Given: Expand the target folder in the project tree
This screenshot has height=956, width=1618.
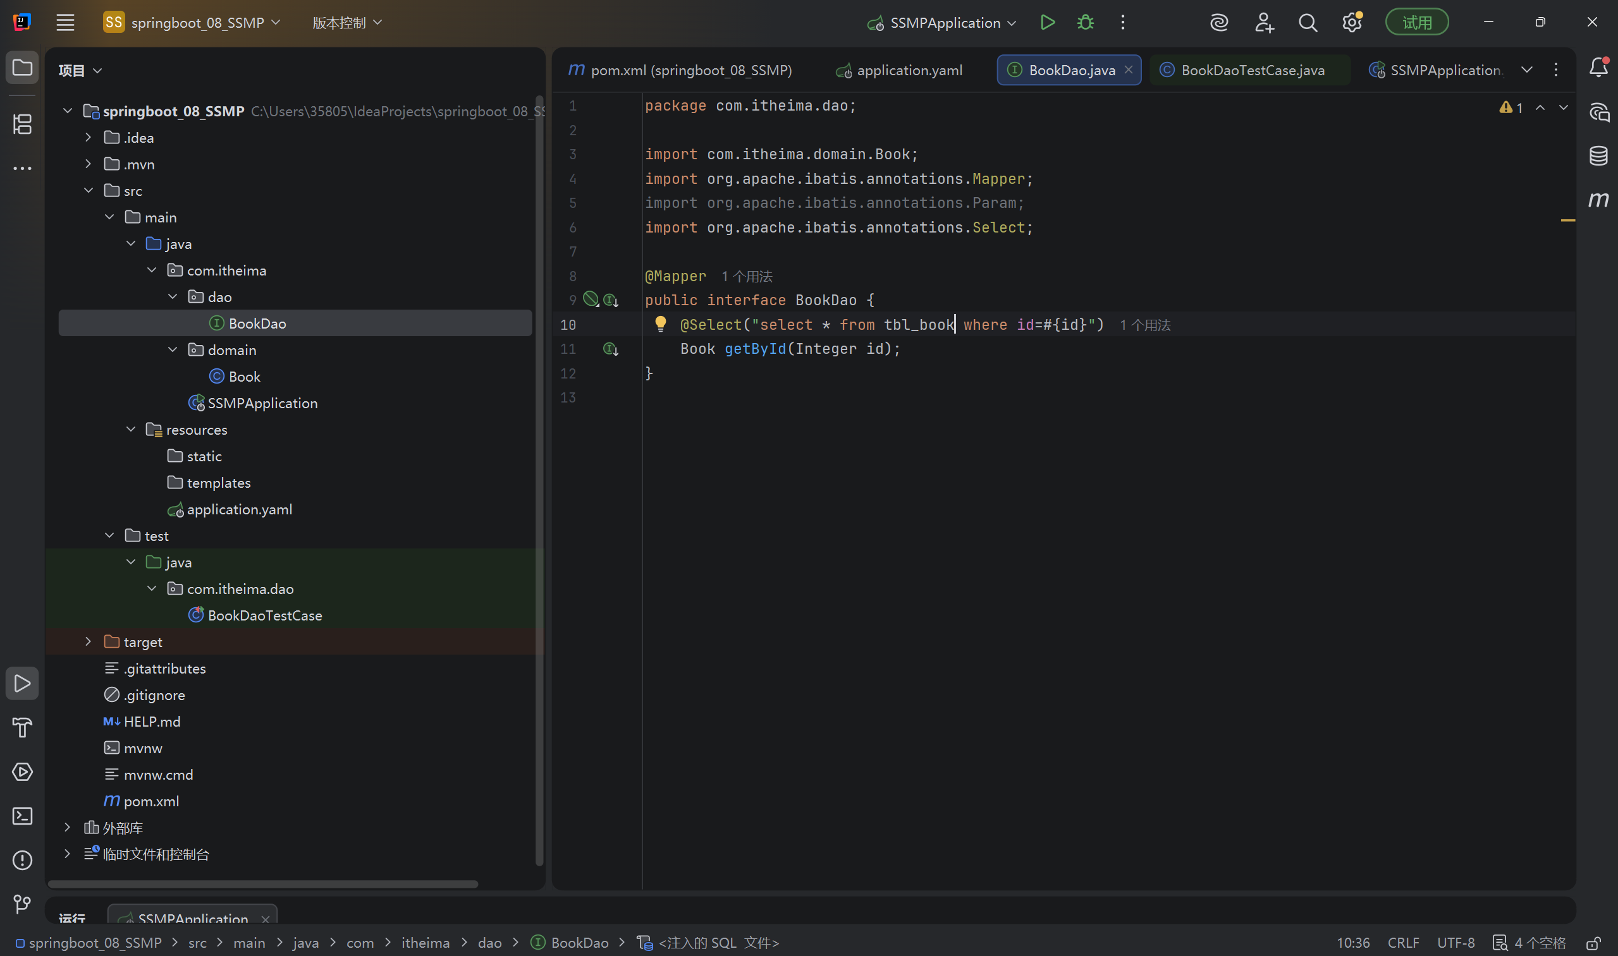Looking at the screenshot, I should 89,641.
